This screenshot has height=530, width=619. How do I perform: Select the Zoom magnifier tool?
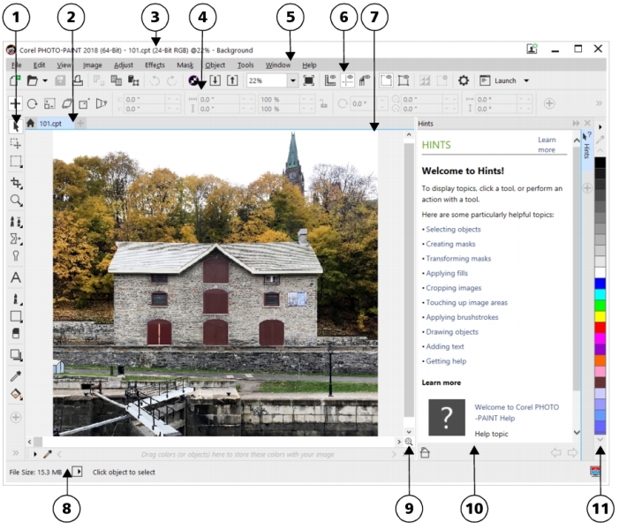click(16, 201)
